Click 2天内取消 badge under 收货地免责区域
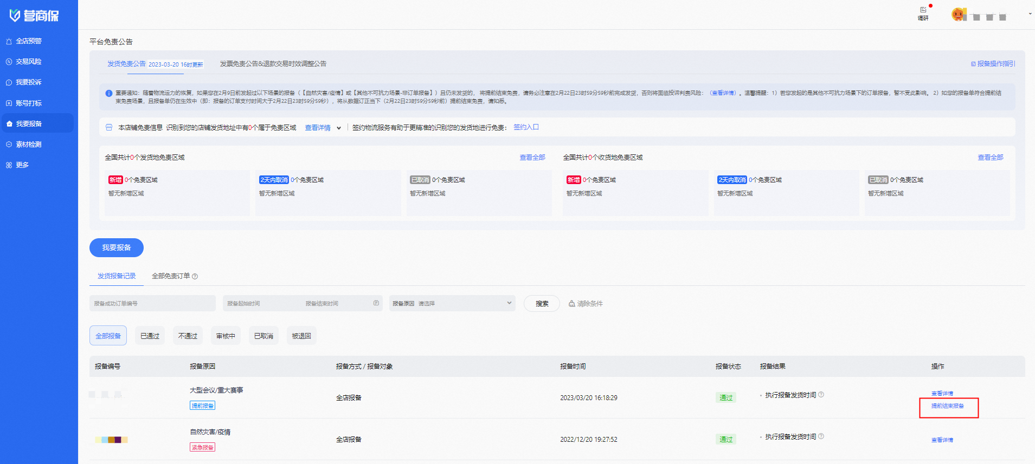The width and height of the screenshot is (1035, 464). pyautogui.click(x=732, y=180)
